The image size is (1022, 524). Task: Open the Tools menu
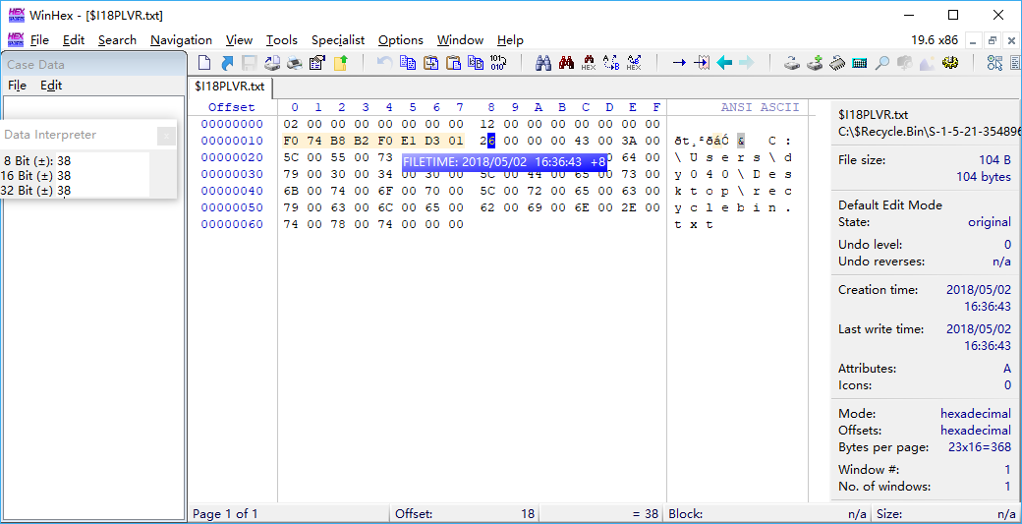pos(282,39)
